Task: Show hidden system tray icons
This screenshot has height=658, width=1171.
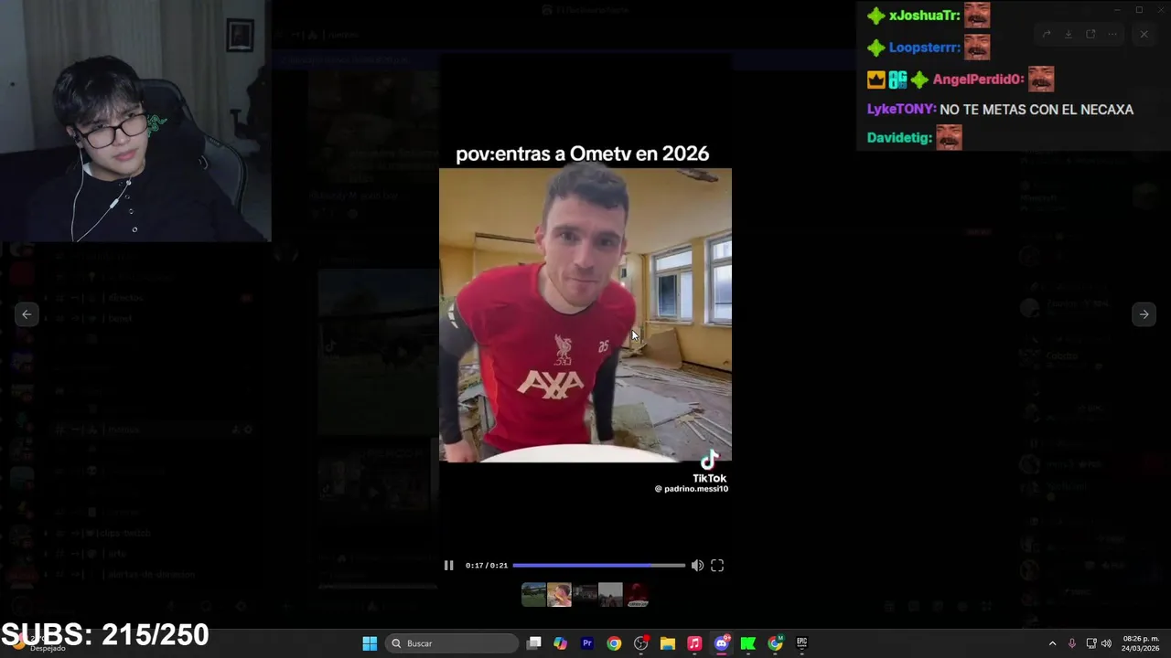Action: point(1052,643)
